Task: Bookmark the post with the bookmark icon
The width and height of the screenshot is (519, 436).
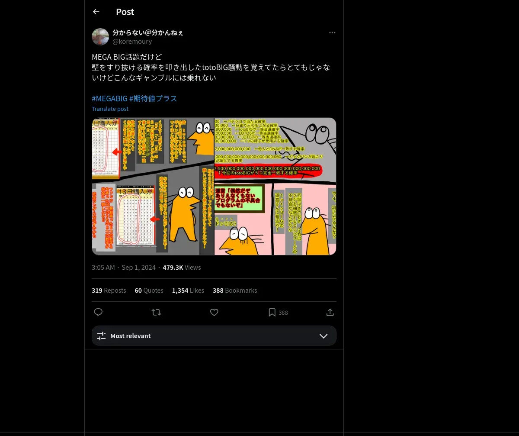Action: (272, 312)
